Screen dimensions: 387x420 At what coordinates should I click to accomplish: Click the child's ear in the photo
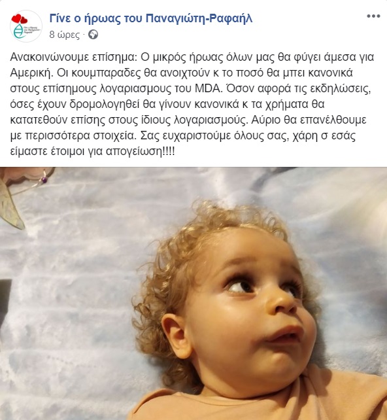[177, 336]
